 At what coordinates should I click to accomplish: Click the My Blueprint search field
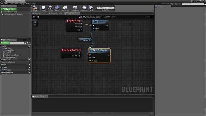click(17, 43)
